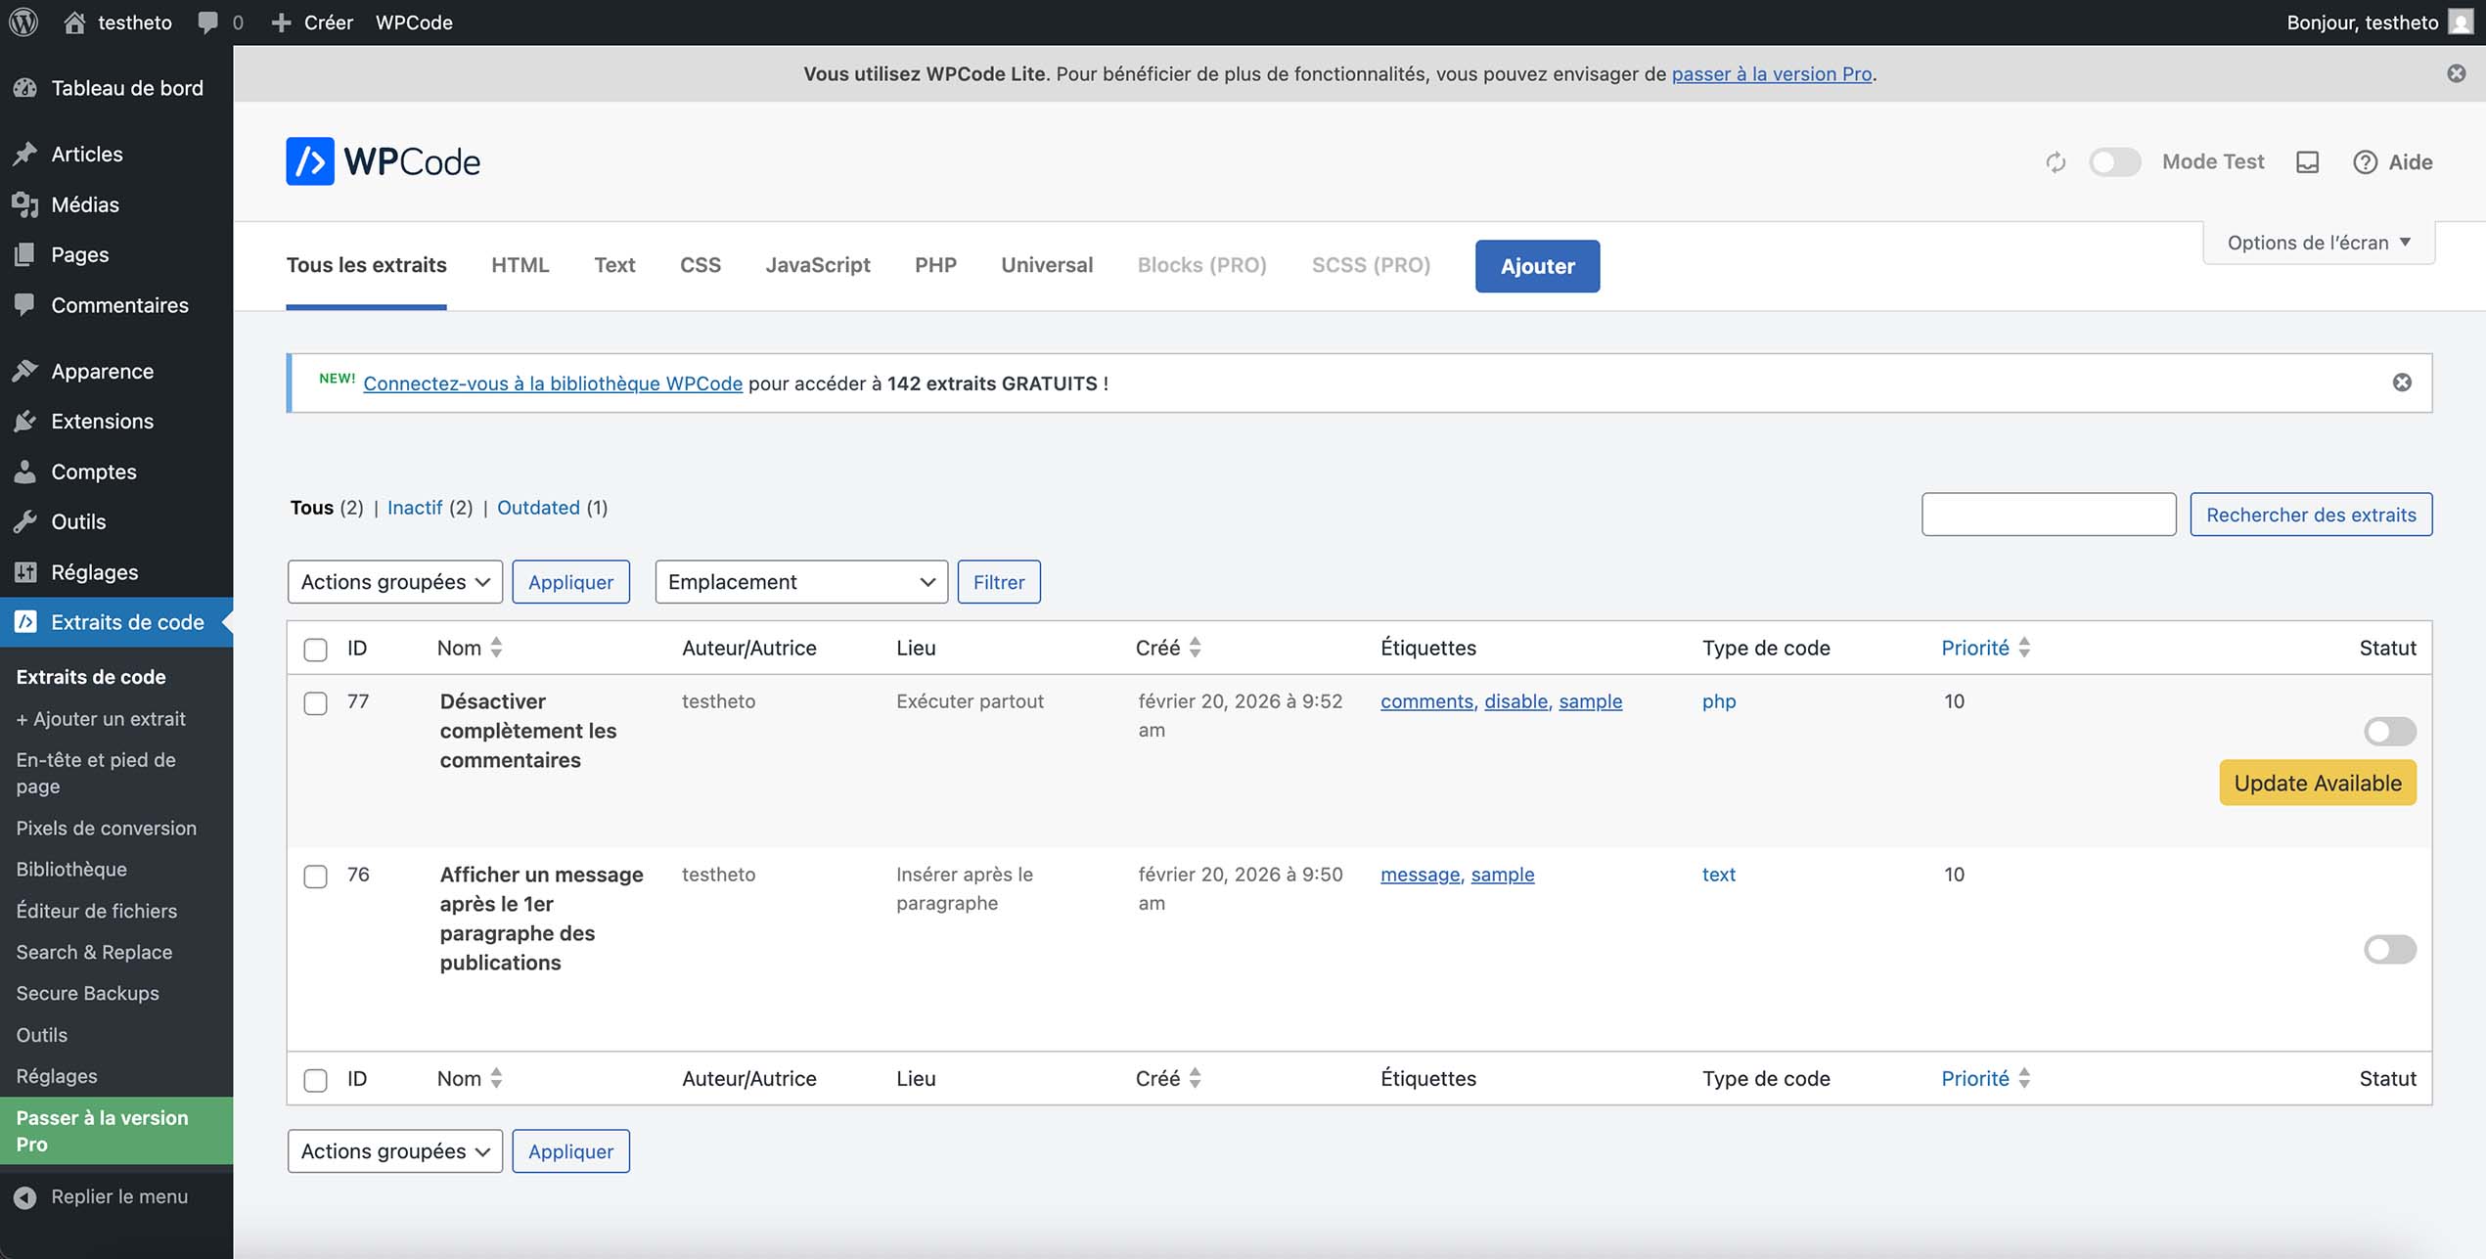Click the Ajouter button
This screenshot has height=1259, width=2486.
point(1537,265)
